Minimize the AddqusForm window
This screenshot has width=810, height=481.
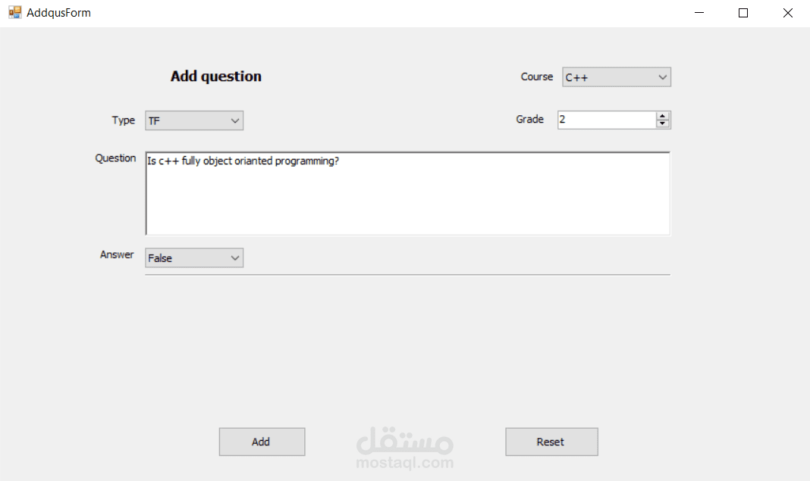tap(699, 13)
